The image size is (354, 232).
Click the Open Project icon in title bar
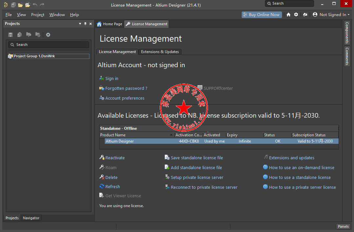click(x=28, y=5)
